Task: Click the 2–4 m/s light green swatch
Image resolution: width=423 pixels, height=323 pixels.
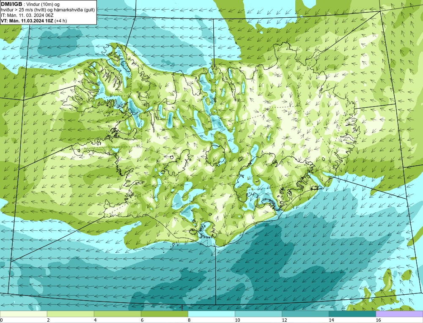Action: click(70, 314)
